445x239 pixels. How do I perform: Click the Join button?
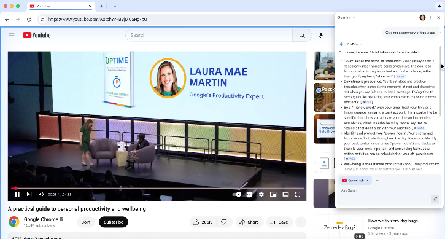86,222
